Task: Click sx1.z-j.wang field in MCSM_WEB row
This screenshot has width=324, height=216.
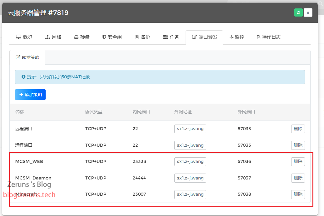Action: pos(190,161)
